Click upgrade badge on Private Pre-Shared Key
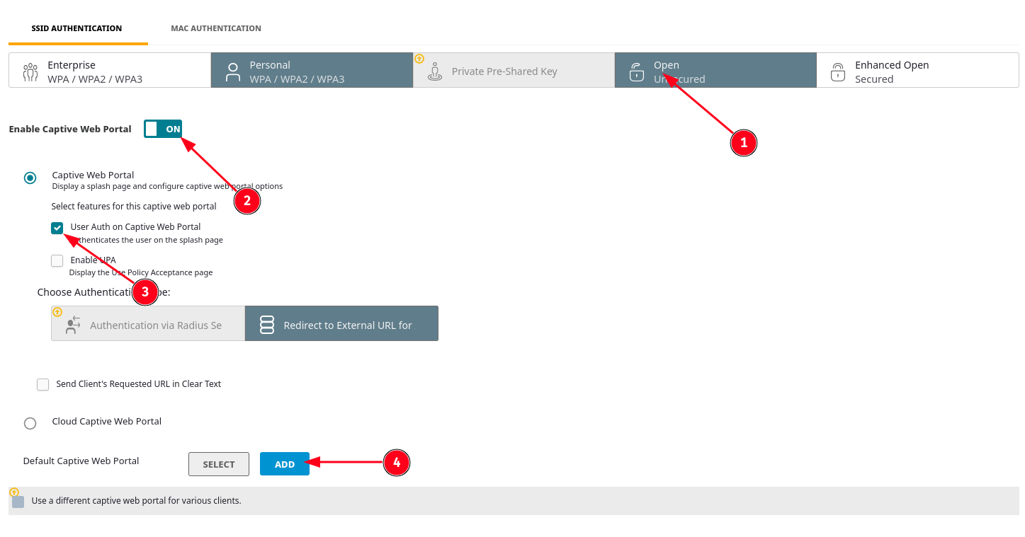This screenshot has height=537, width=1025. pyautogui.click(x=419, y=59)
